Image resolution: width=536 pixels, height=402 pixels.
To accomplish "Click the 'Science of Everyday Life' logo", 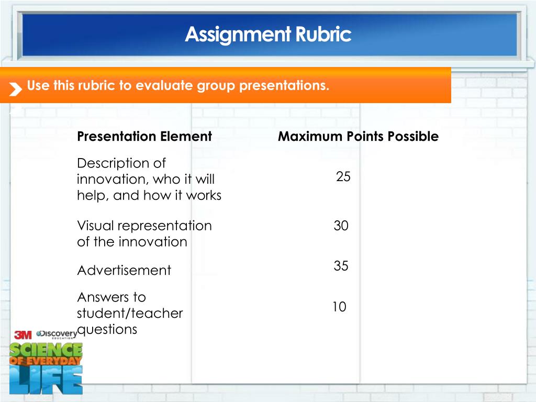I will coord(46,368).
